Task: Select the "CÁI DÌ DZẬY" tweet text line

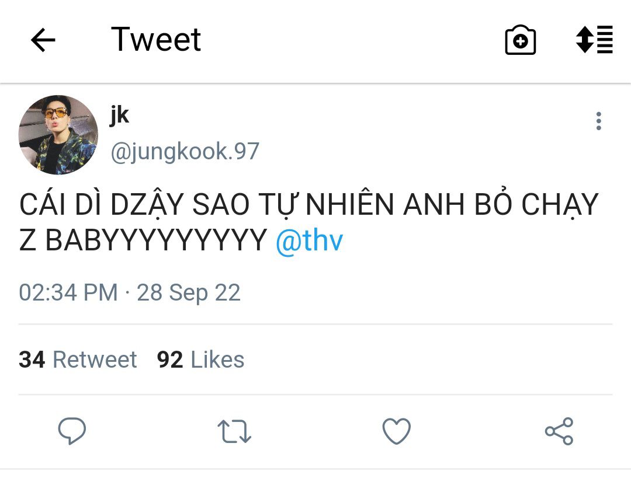Action: click(x=309, y=205)
